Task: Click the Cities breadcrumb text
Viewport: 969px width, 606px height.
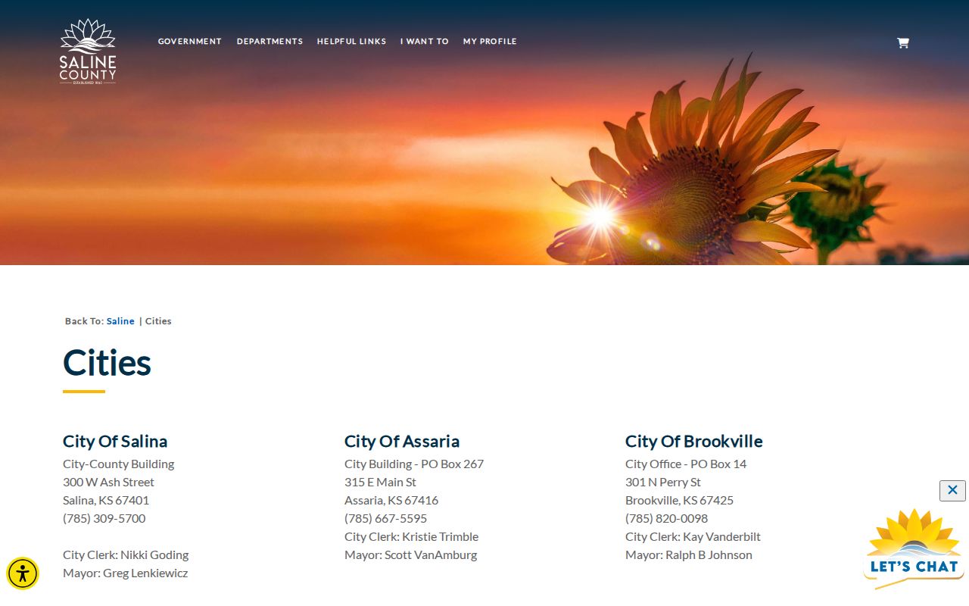Action: [x=158, y=321]
